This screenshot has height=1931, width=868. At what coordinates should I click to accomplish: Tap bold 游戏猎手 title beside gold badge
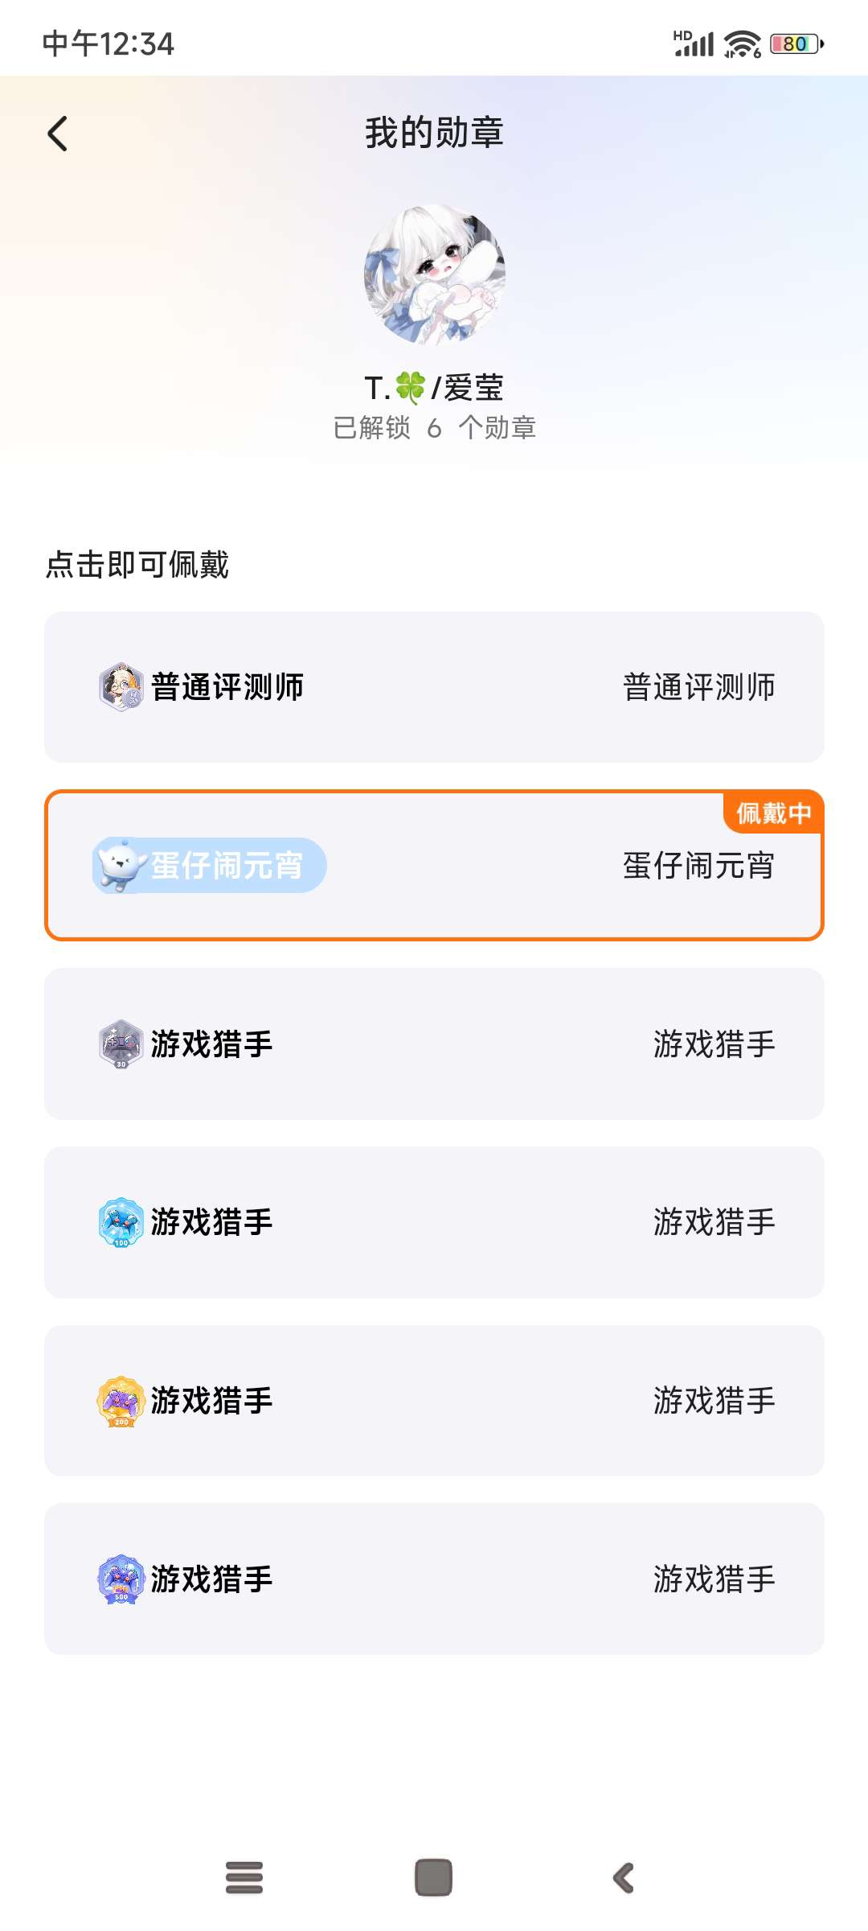[212, 1401]
